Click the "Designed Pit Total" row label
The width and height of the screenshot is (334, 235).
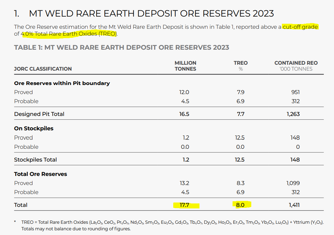[x=39, y=114]
